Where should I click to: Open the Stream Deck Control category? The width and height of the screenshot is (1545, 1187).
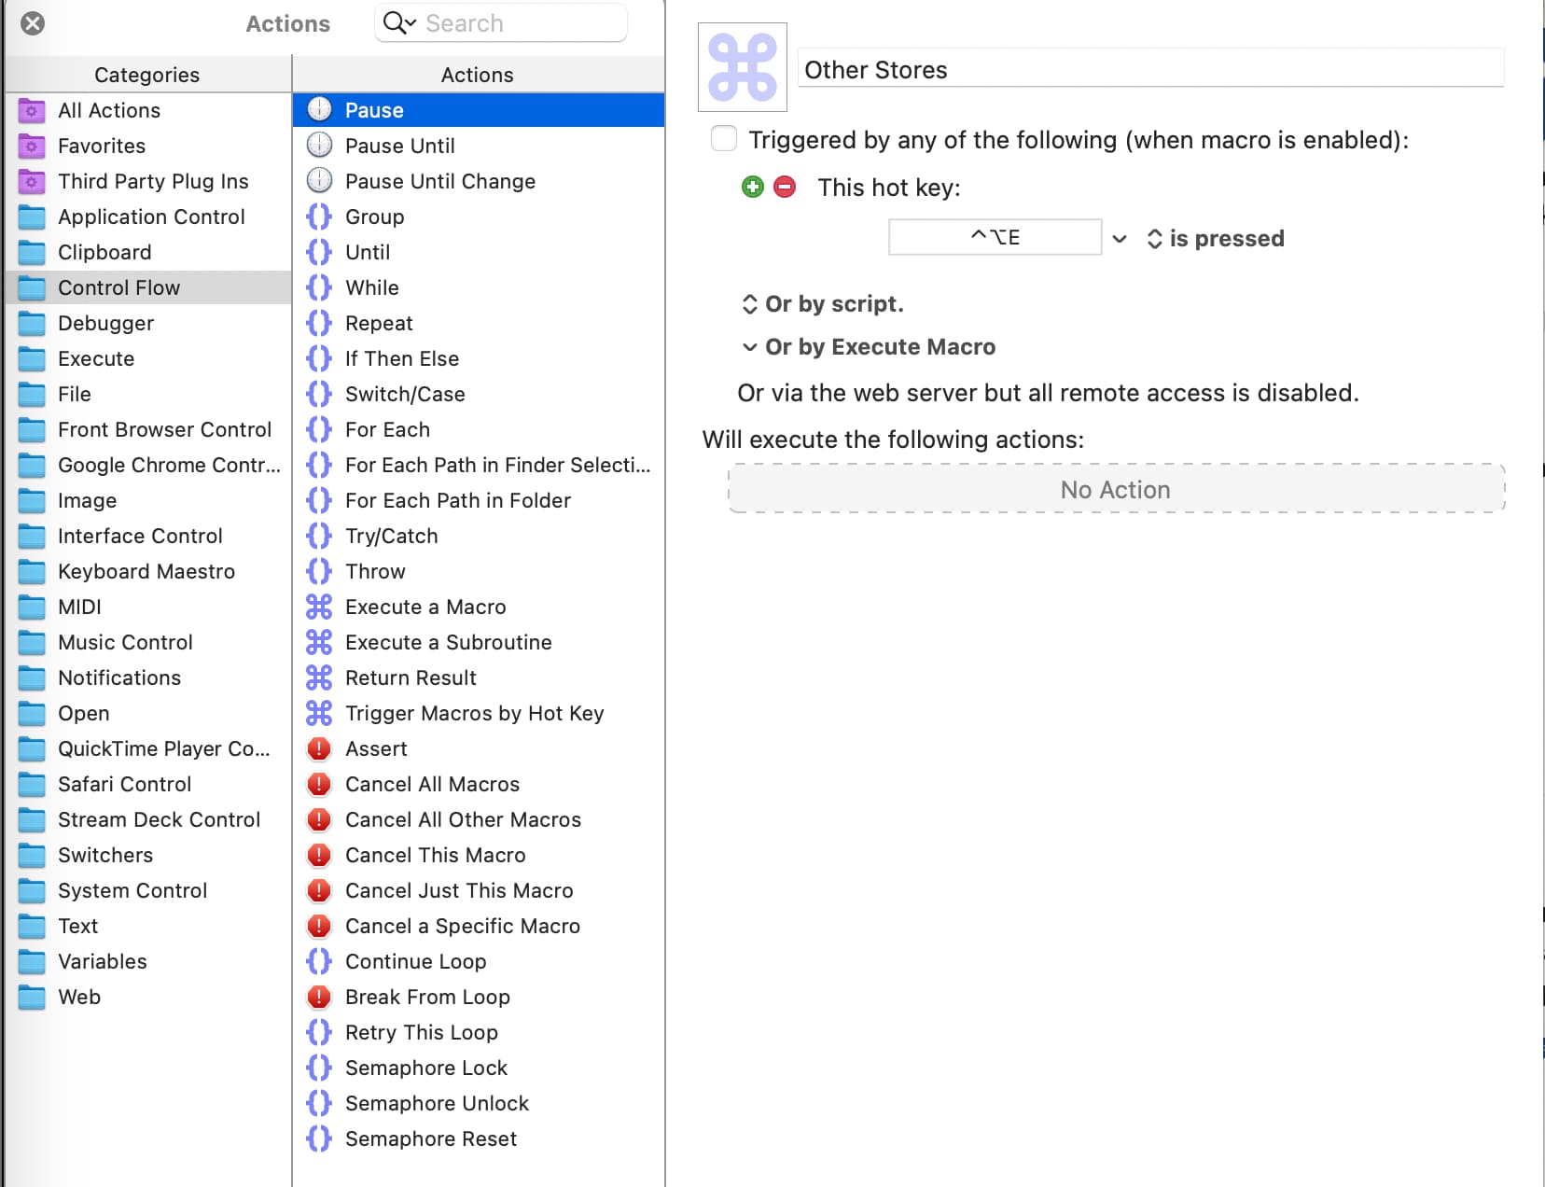tap(148, 819)
